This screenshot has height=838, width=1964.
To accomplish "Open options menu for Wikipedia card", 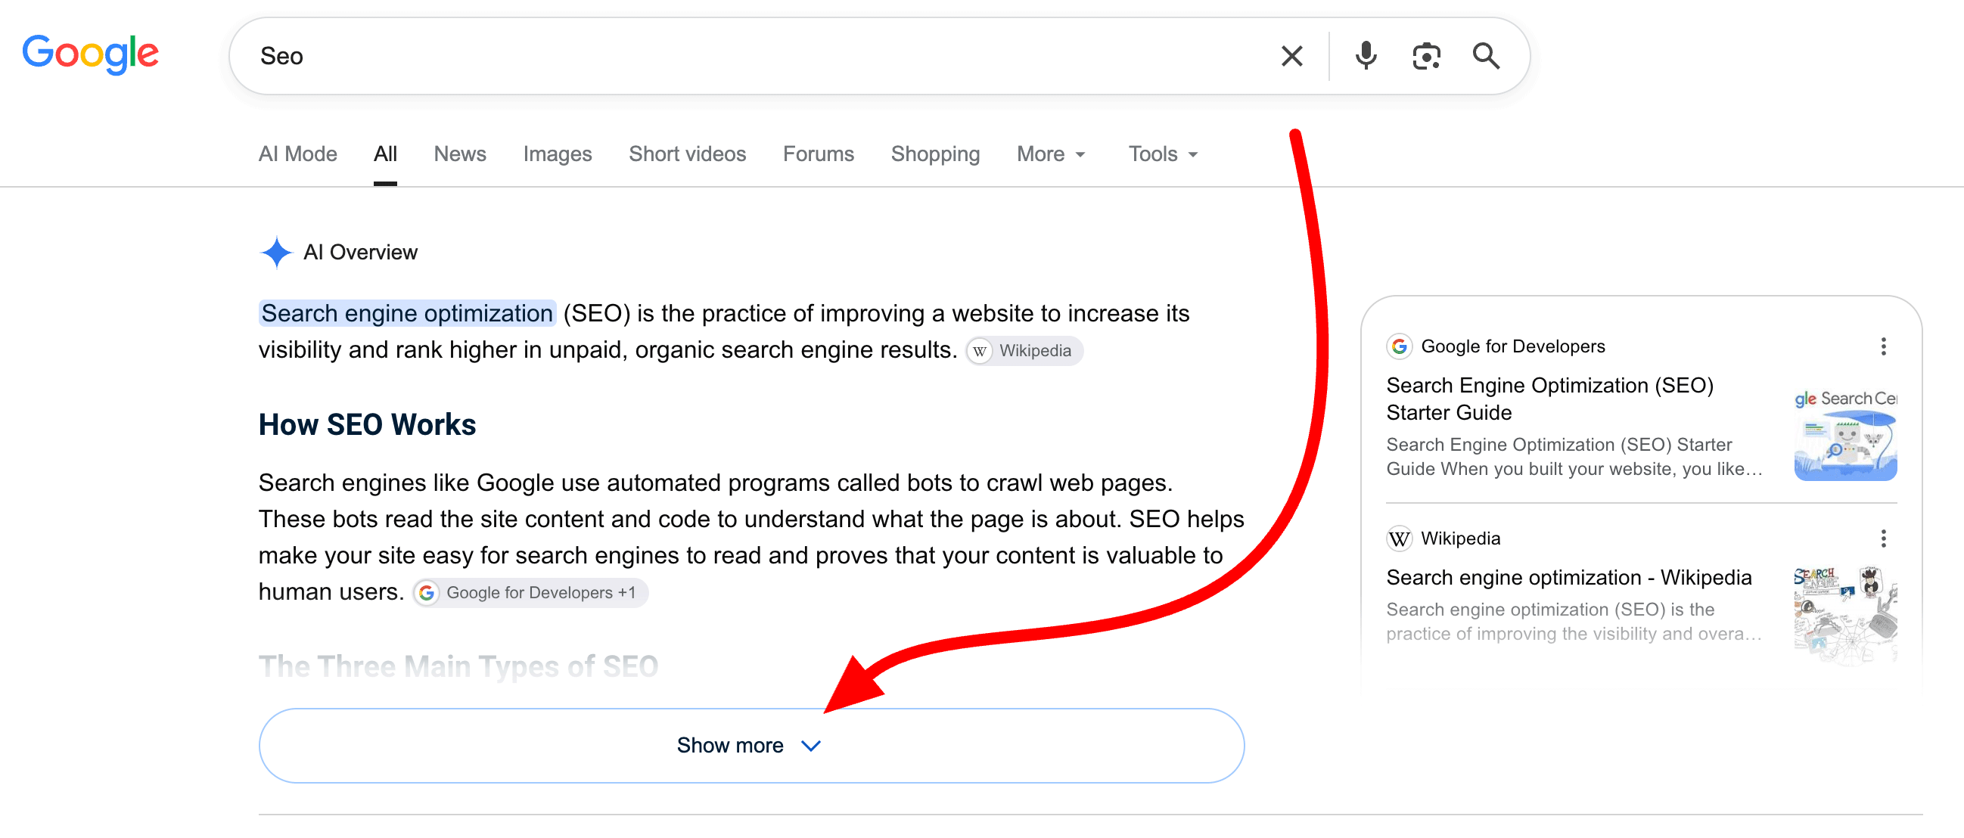I will pos(1882,538).
